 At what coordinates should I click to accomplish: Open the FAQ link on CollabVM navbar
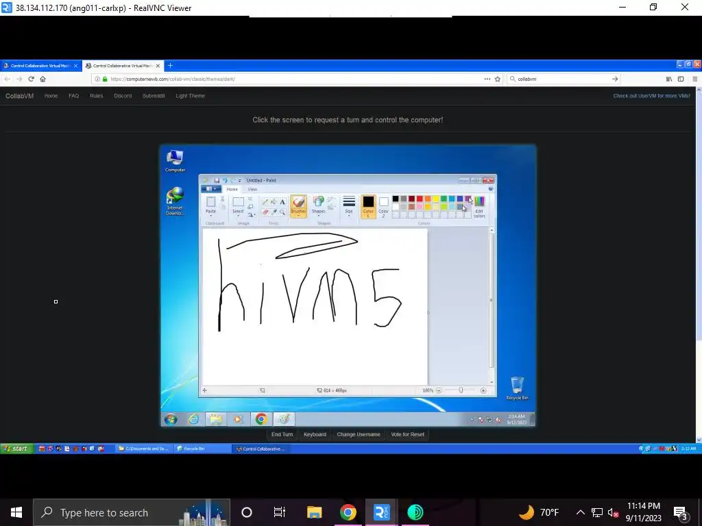(x=74, y=96)
